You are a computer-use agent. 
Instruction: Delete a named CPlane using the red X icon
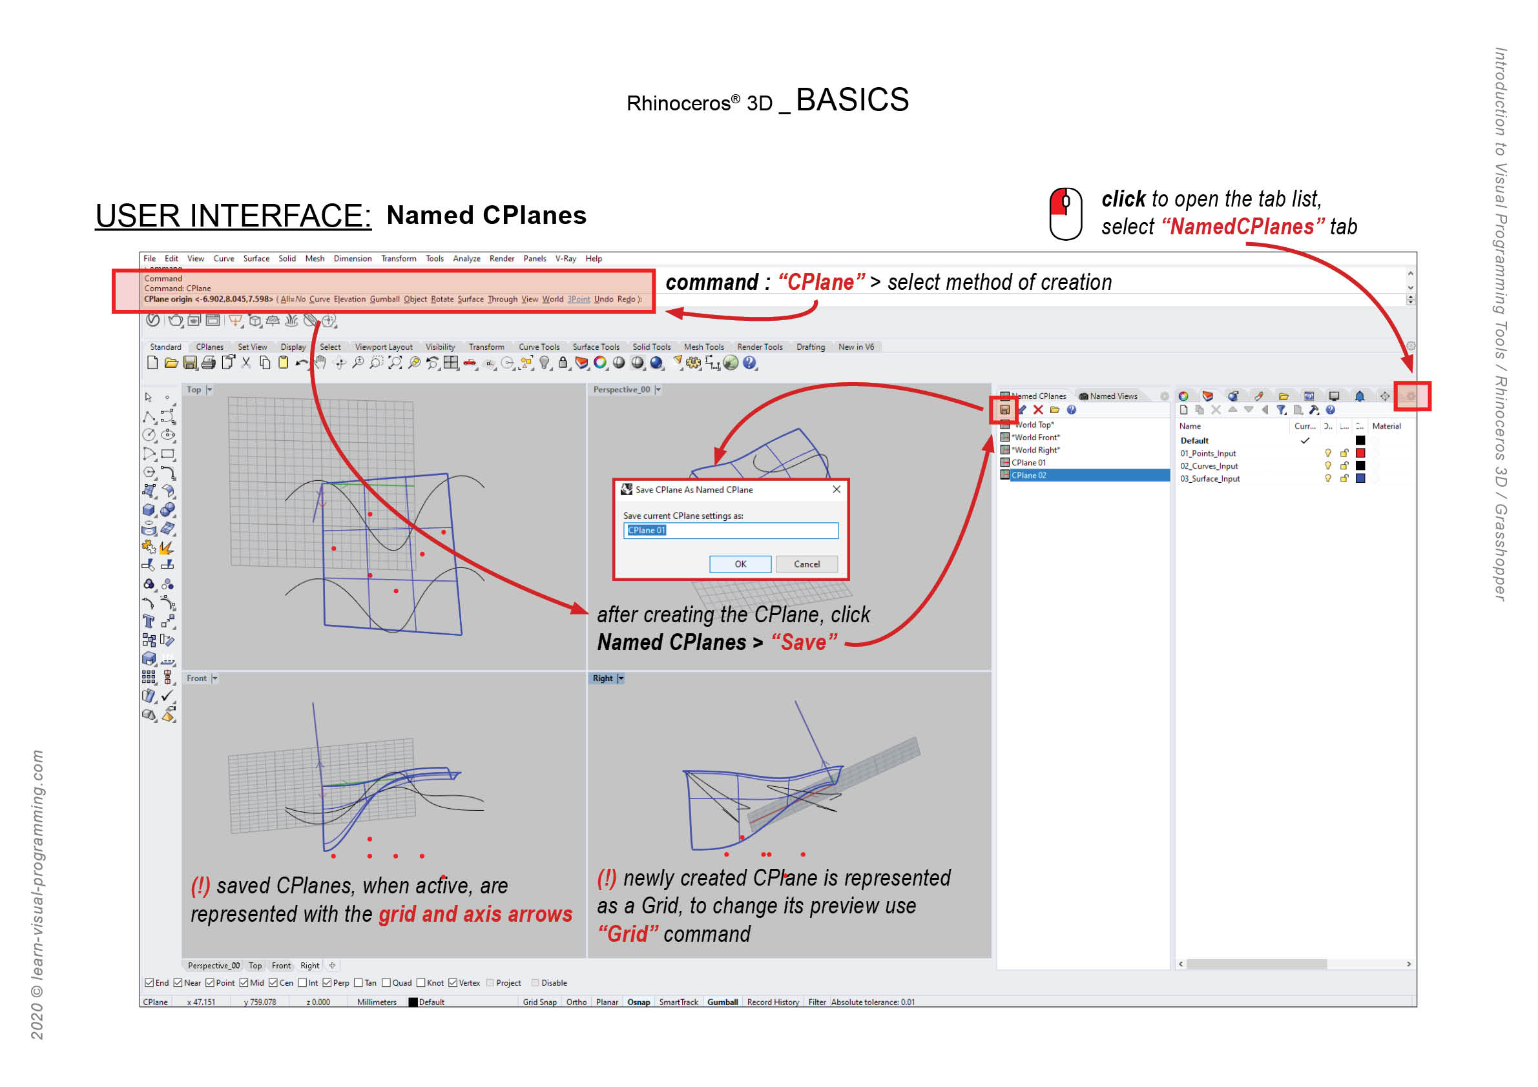[1038, 410]
